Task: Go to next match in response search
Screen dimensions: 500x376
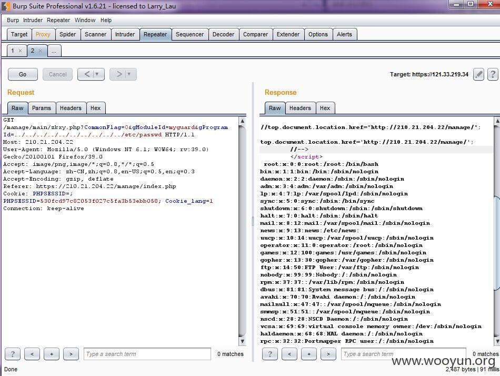Action: click(x=328, y=354)
